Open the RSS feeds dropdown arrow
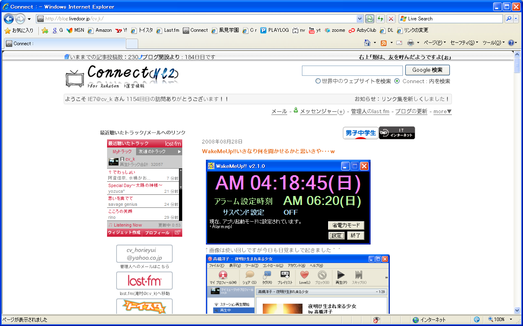Screen dimensions: 523x326 tap(391, 43)
